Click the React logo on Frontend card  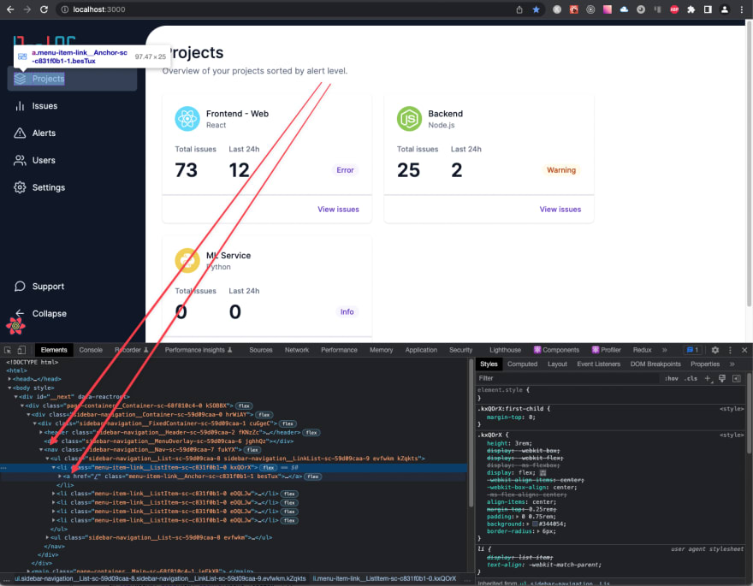[x=187, y=119]
